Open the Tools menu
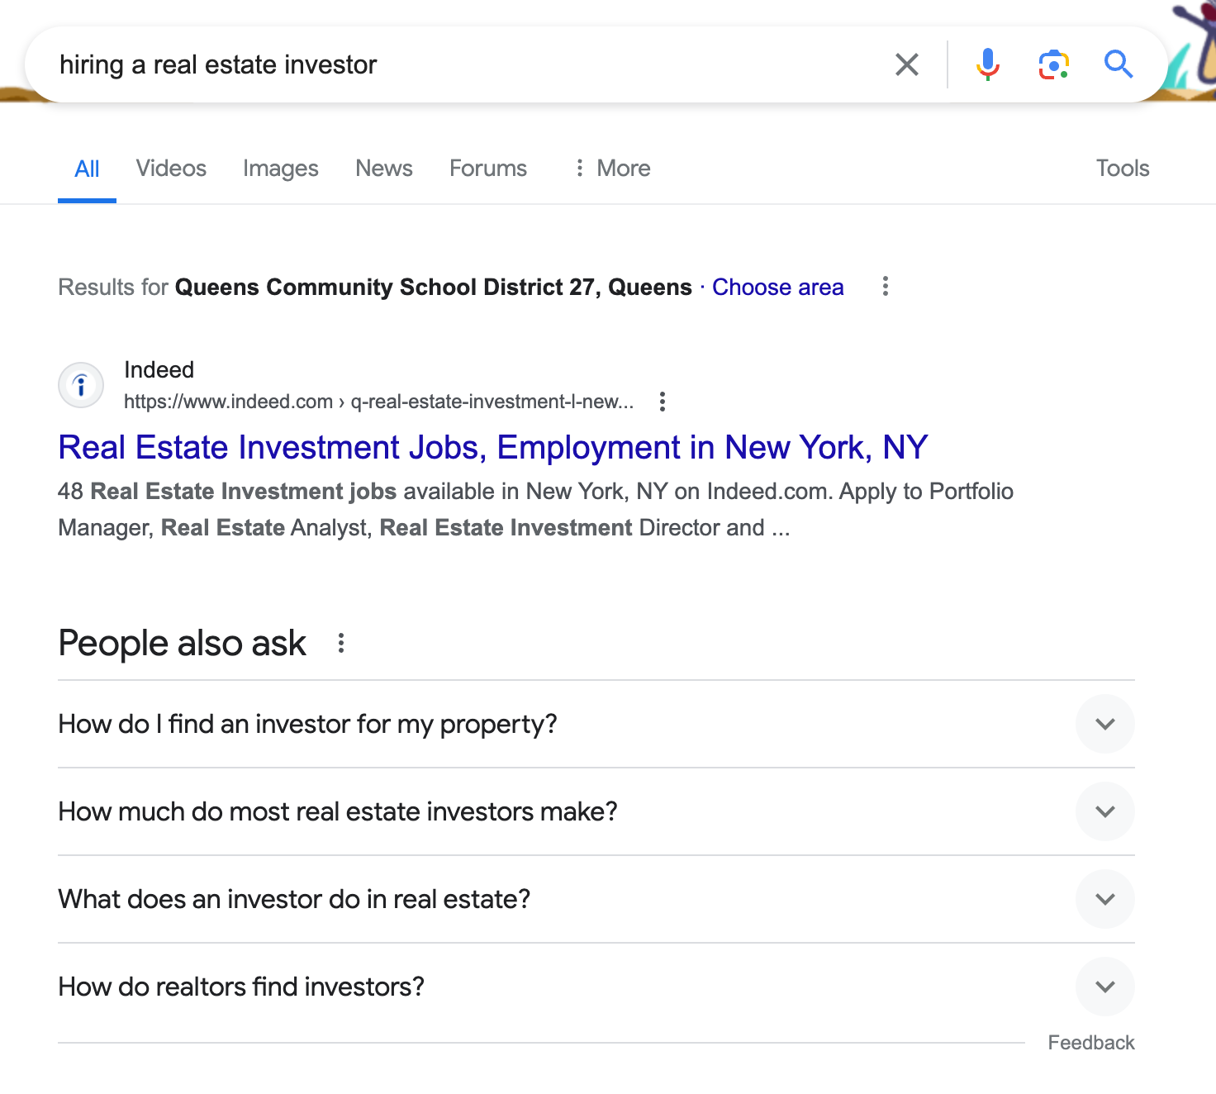 (1122, 168)
